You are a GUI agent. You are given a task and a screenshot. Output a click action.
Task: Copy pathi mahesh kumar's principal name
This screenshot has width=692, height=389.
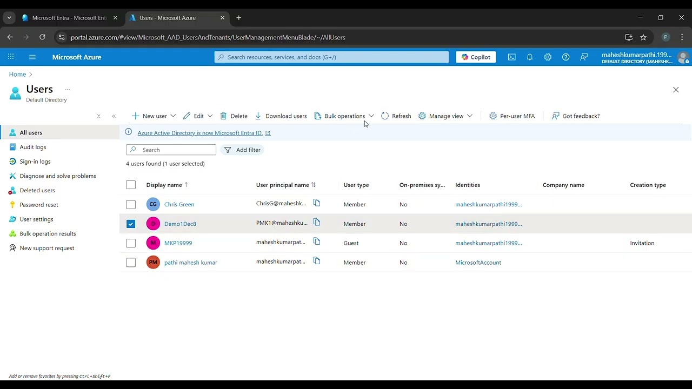tap(317, 261)
